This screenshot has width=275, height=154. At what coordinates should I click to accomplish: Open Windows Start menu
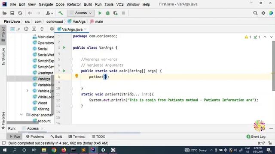[5, 150]
